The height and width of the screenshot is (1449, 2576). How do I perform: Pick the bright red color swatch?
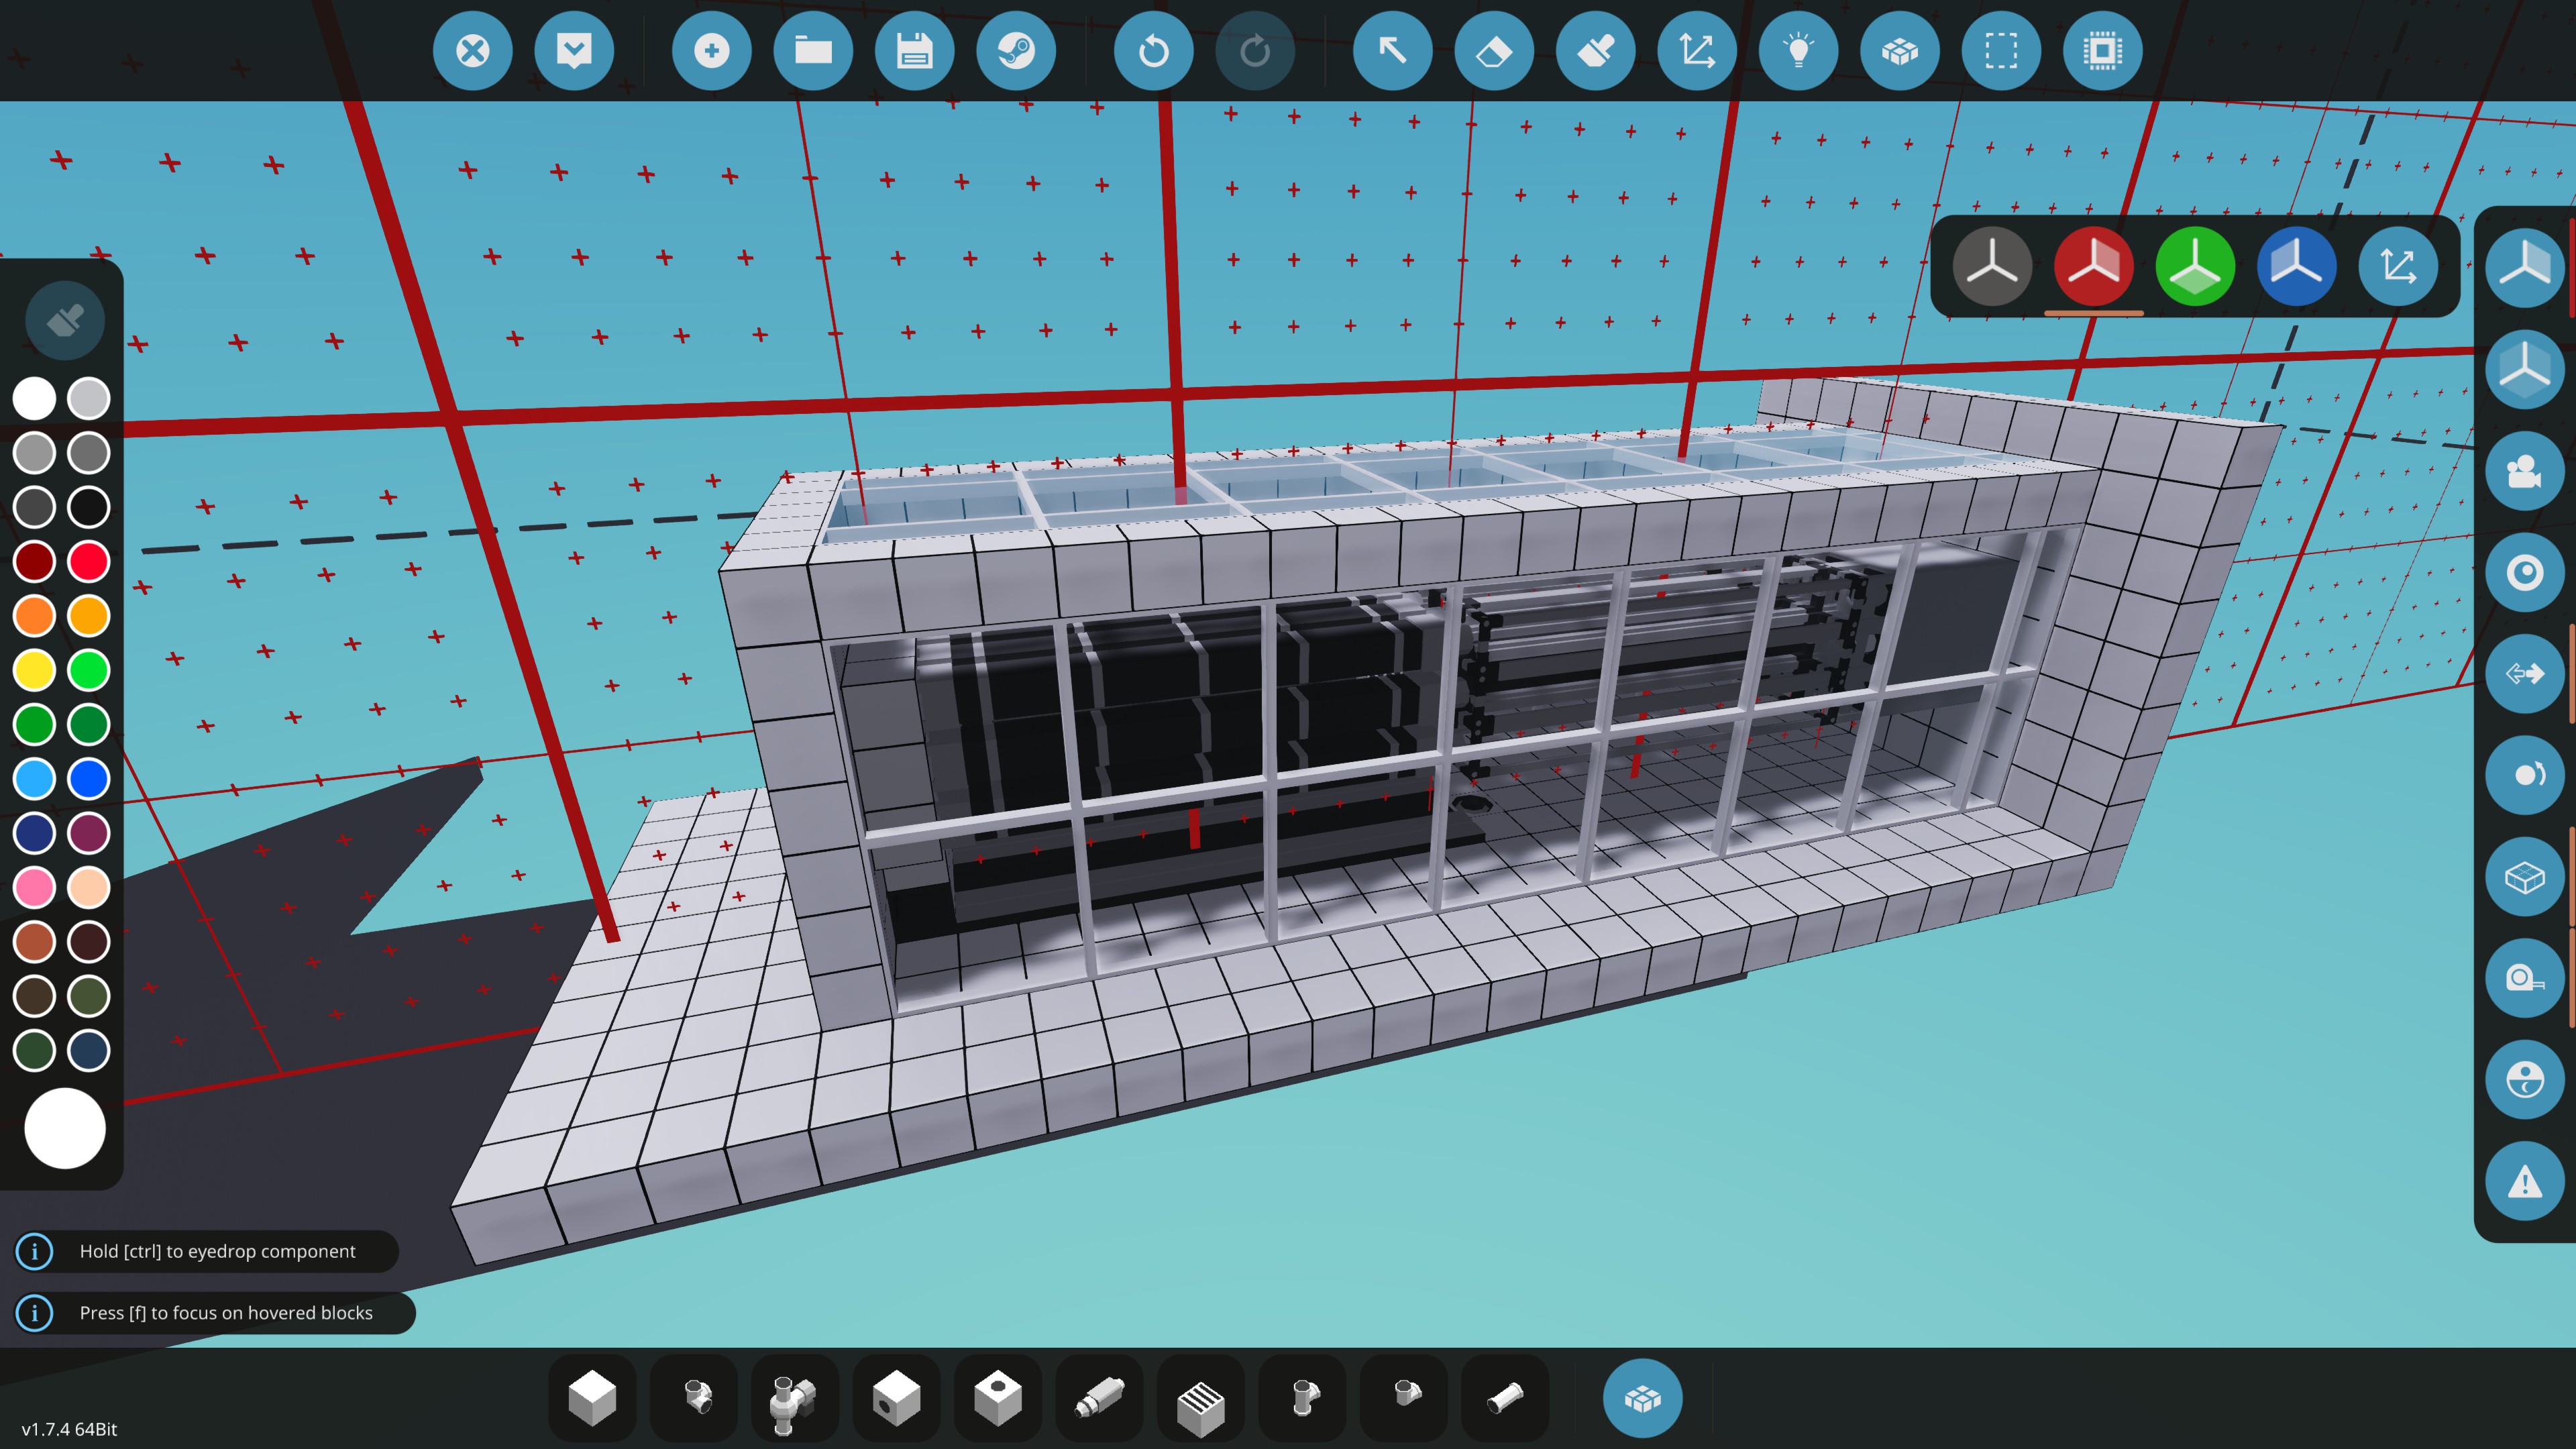[88, 561]
